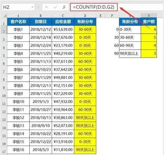Select 0-30天 cell in 李锐15 row
Image resolution: width=164 pixels, height=155 pixels.
pyautogui.click(x=85, y=142)
